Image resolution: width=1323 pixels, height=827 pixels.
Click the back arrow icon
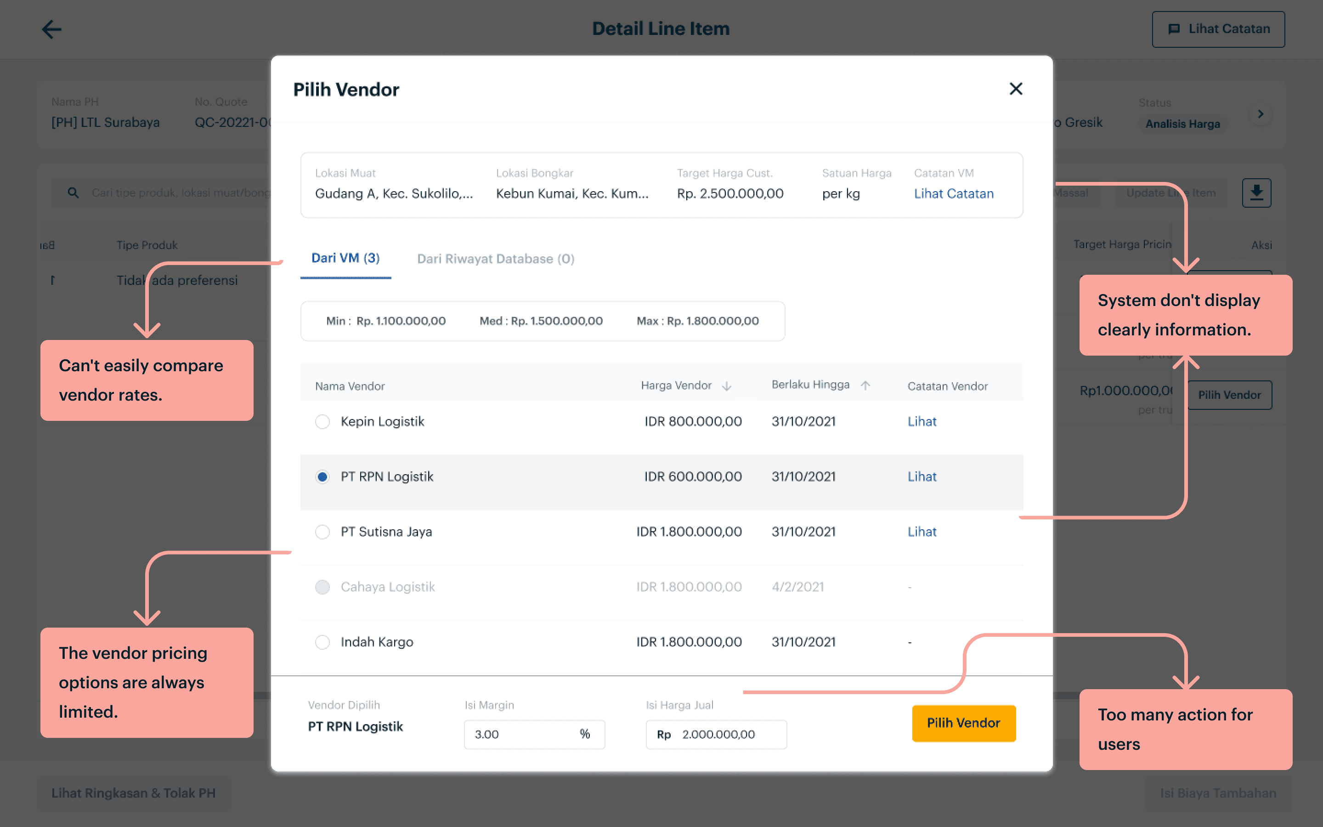click(51, 29)
